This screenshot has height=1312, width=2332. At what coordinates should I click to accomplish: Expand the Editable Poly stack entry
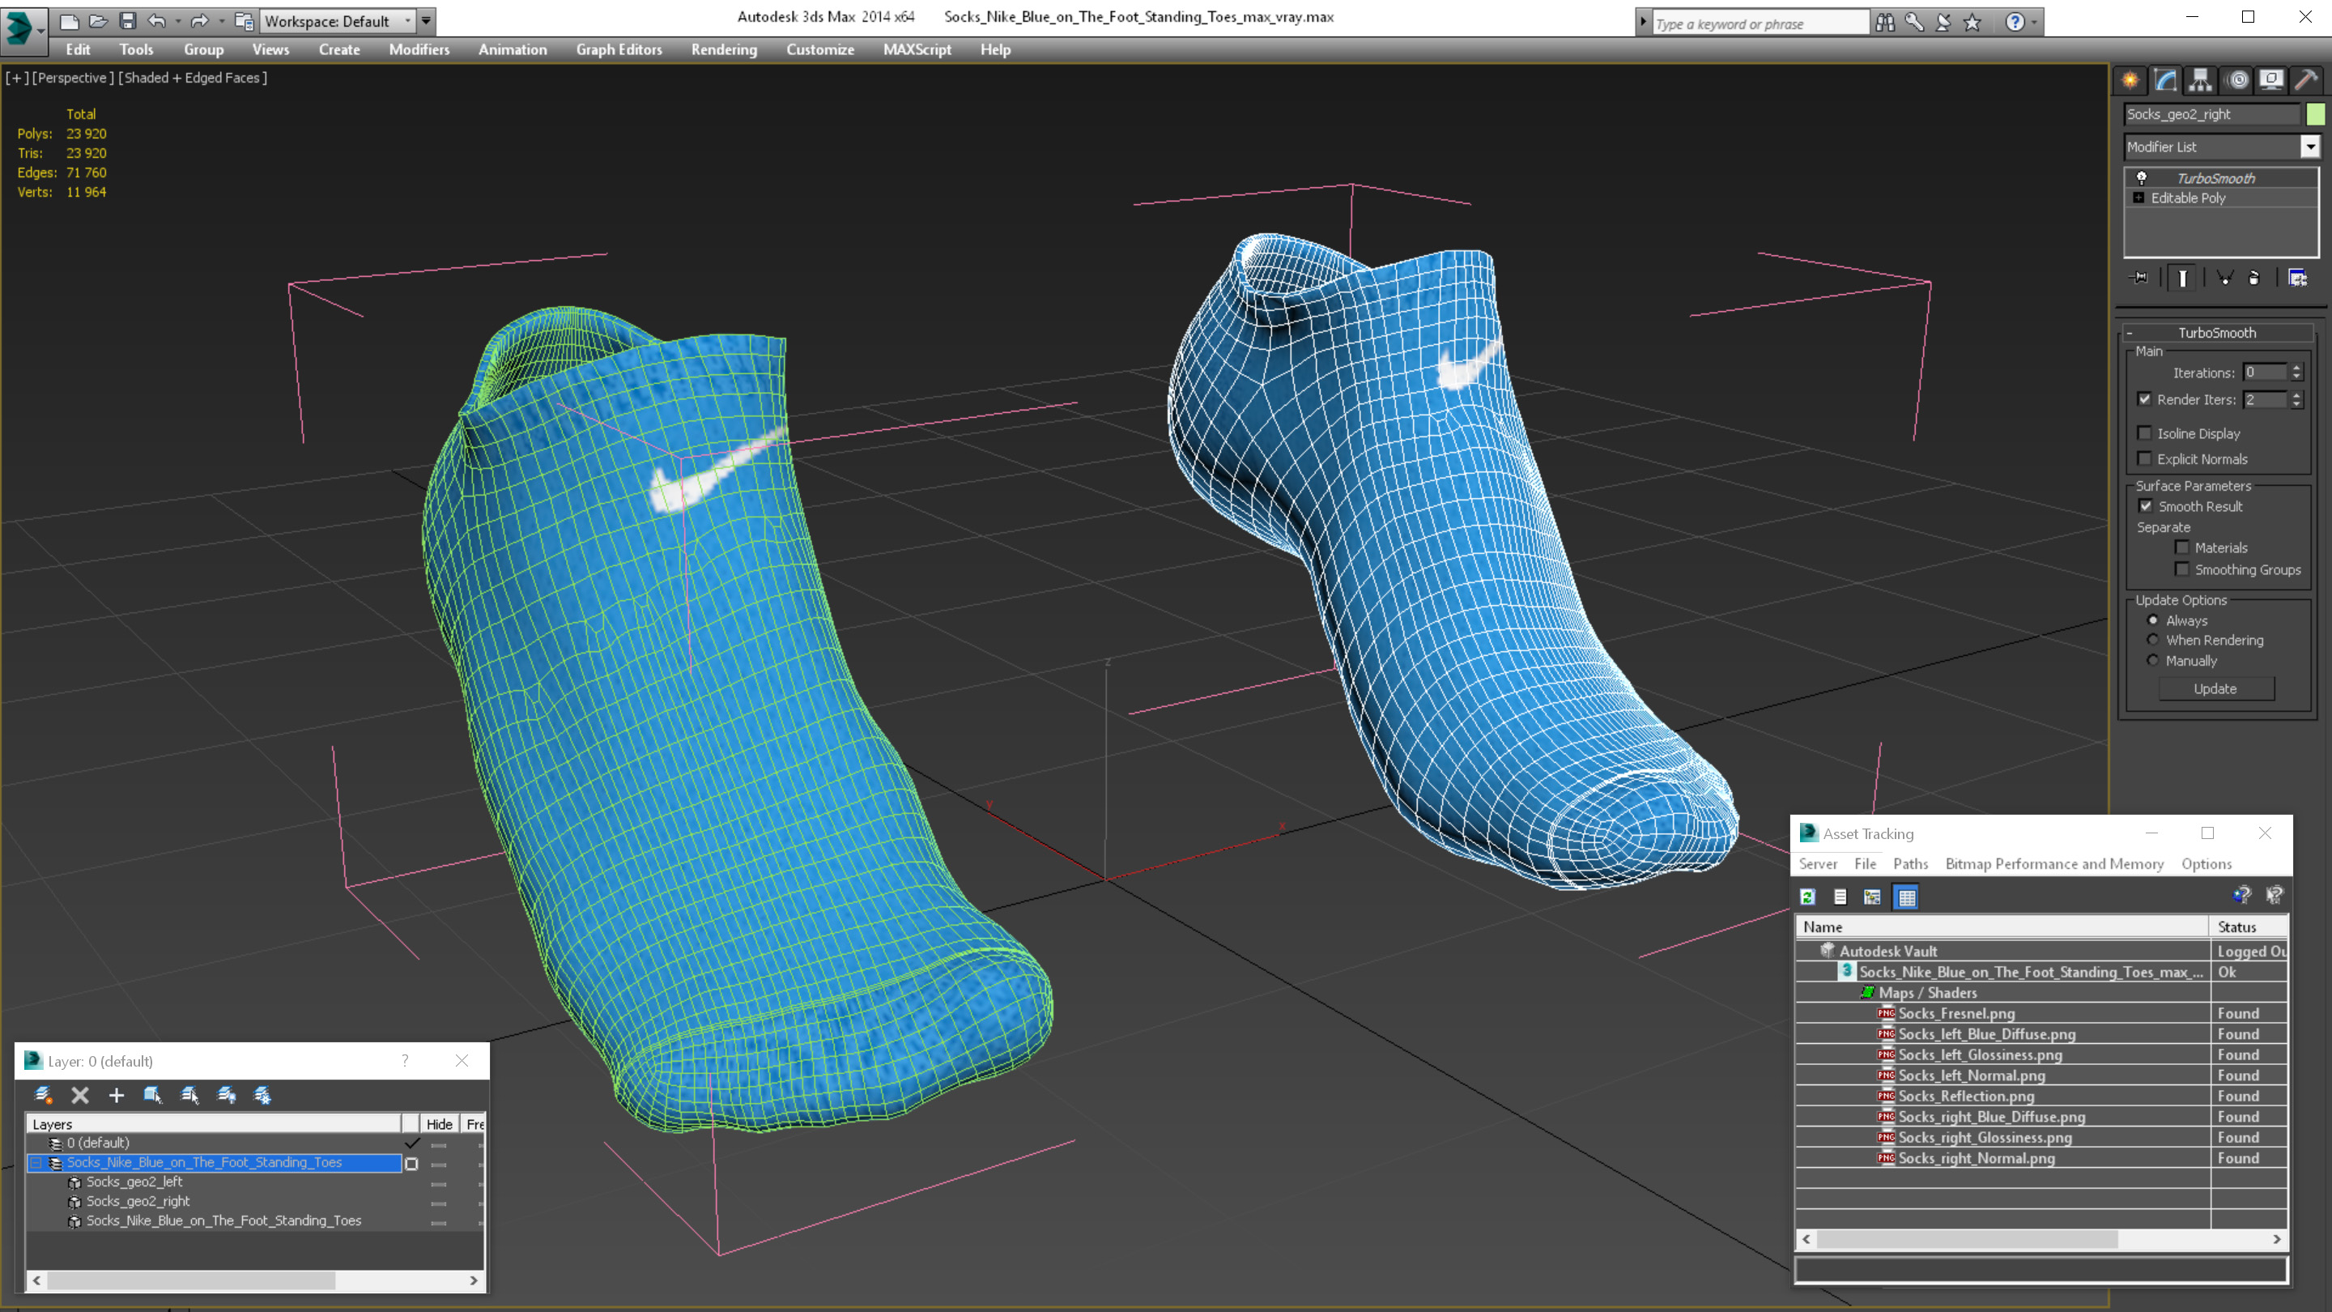click(x=2139, y=198)
